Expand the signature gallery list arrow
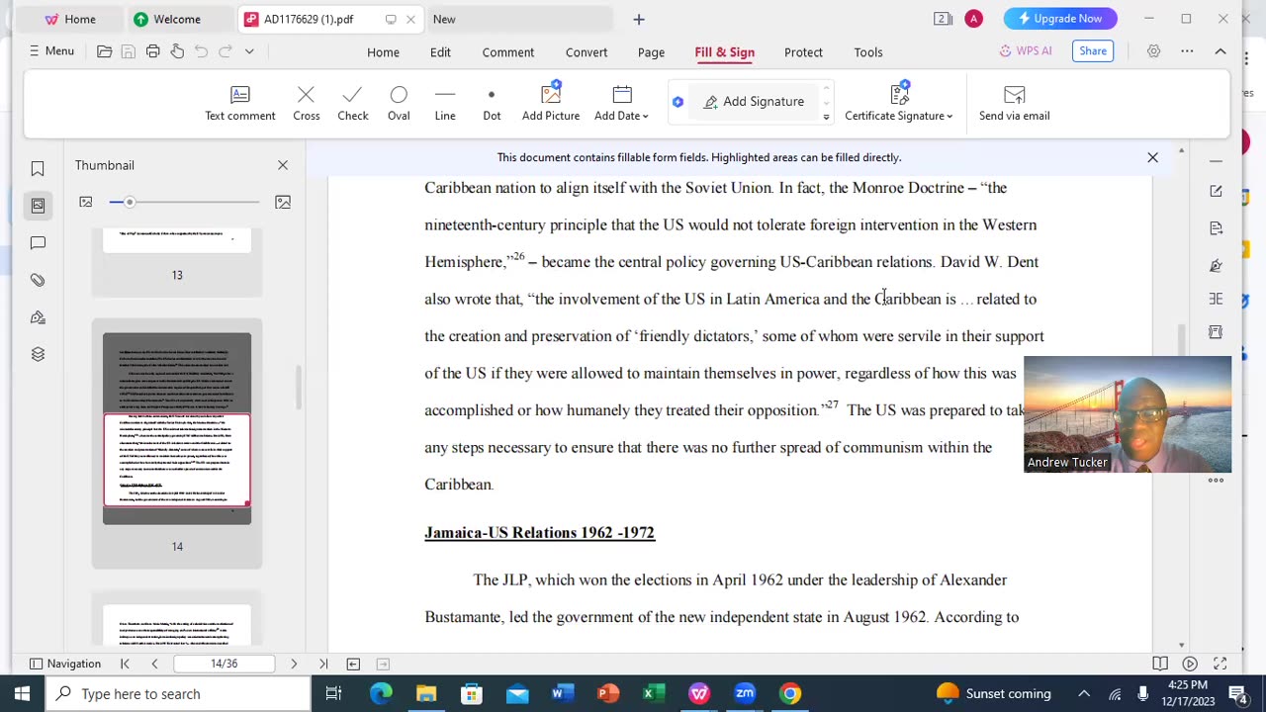The height and width of the screenshot is (712, 1266). pos(826,117)
